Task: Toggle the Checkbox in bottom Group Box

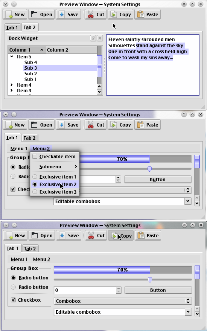Action: click(13, 300)
